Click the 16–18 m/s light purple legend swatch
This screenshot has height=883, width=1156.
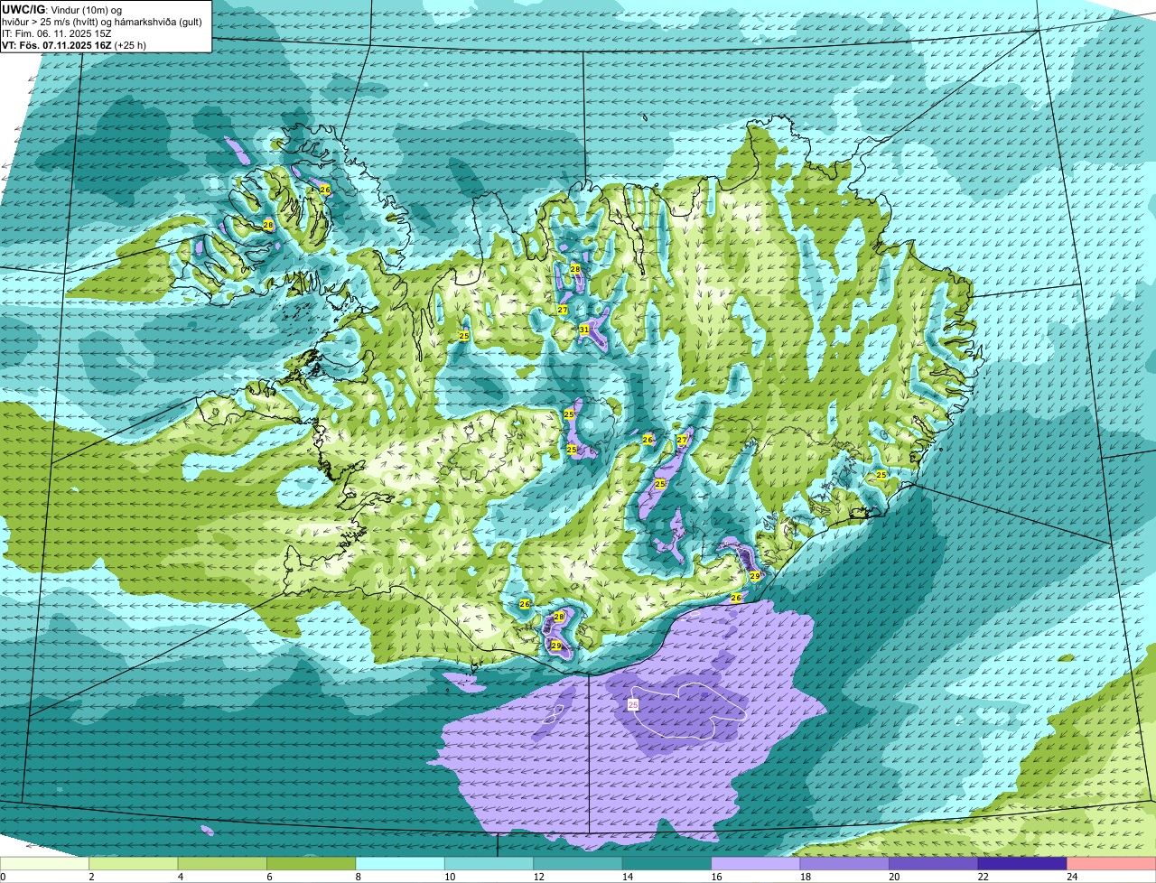pos(756,863)
